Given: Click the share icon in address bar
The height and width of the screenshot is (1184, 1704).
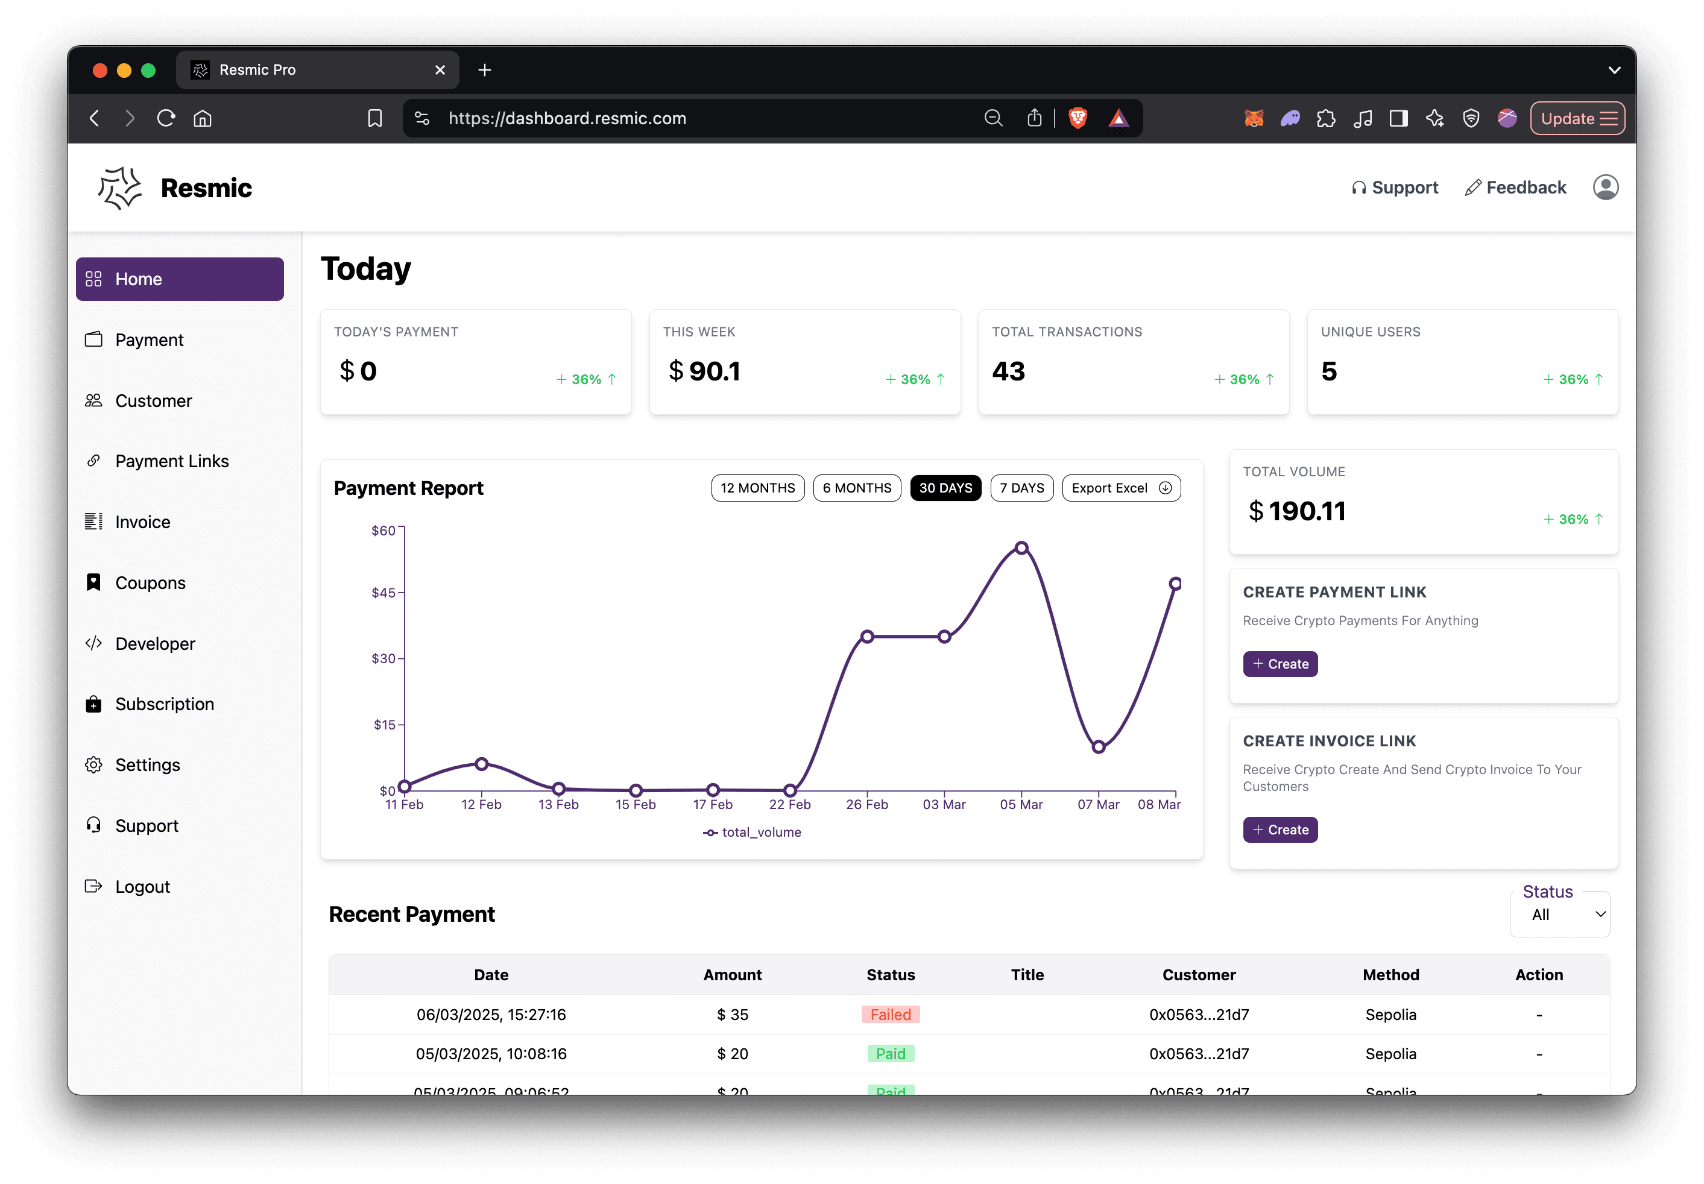Looking at the screenshot, I should tap(1034, 119).
